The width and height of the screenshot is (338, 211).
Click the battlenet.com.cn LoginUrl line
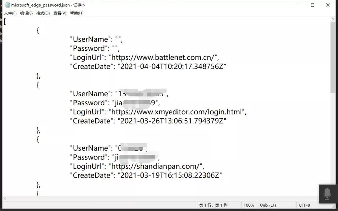(144, 58)
